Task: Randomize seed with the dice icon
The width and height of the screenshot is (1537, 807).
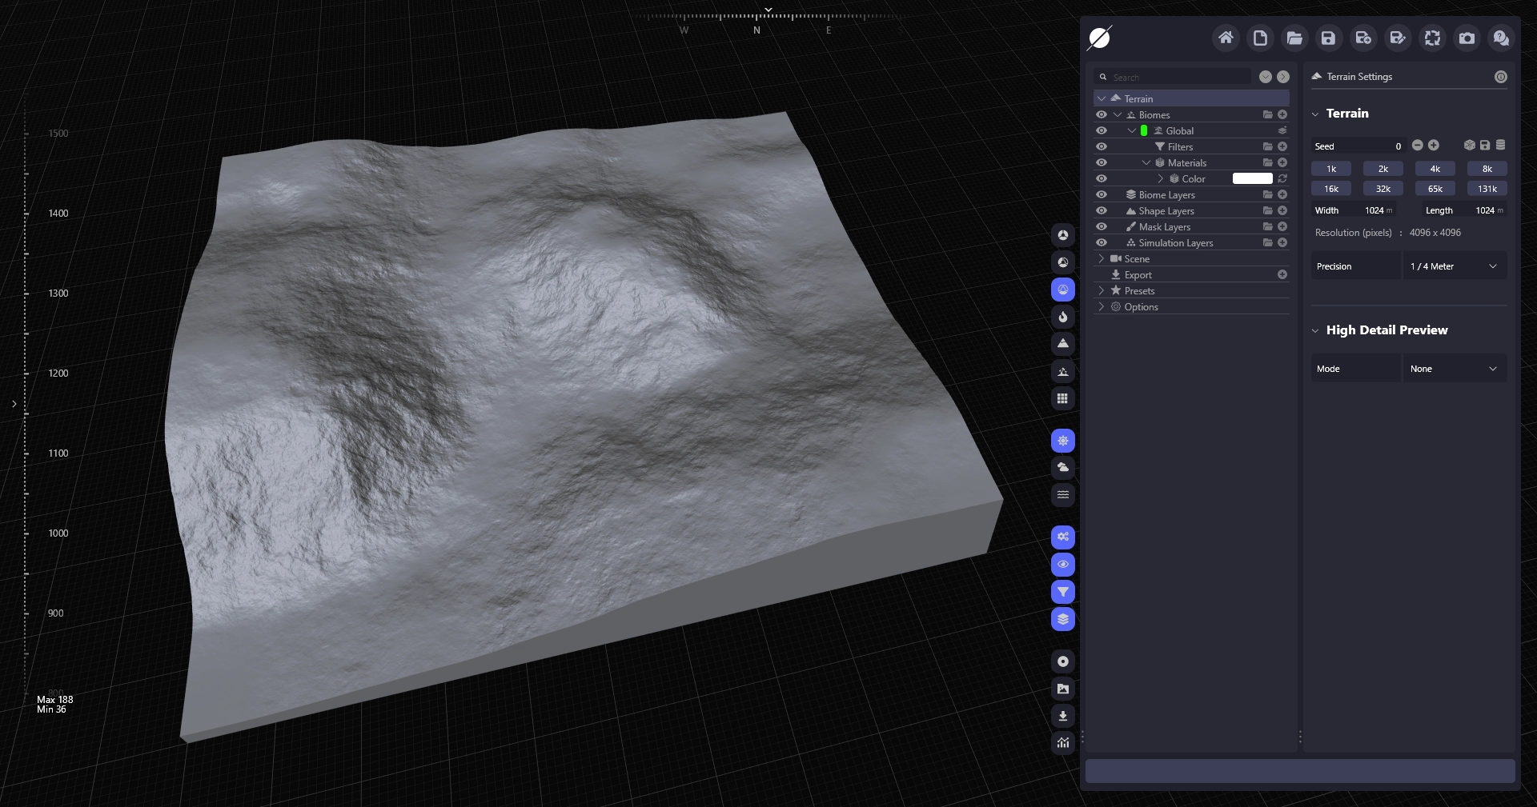Action: (1469, 146)
